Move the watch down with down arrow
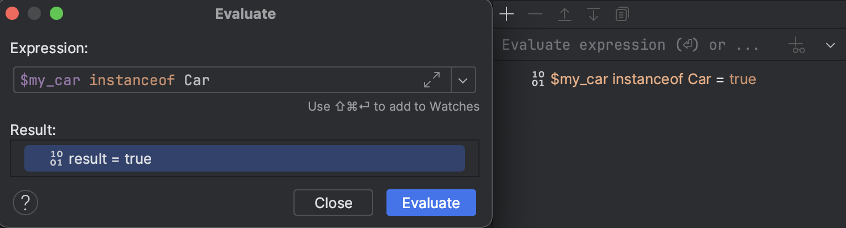The image size is (846, 228). click(594, 14)
